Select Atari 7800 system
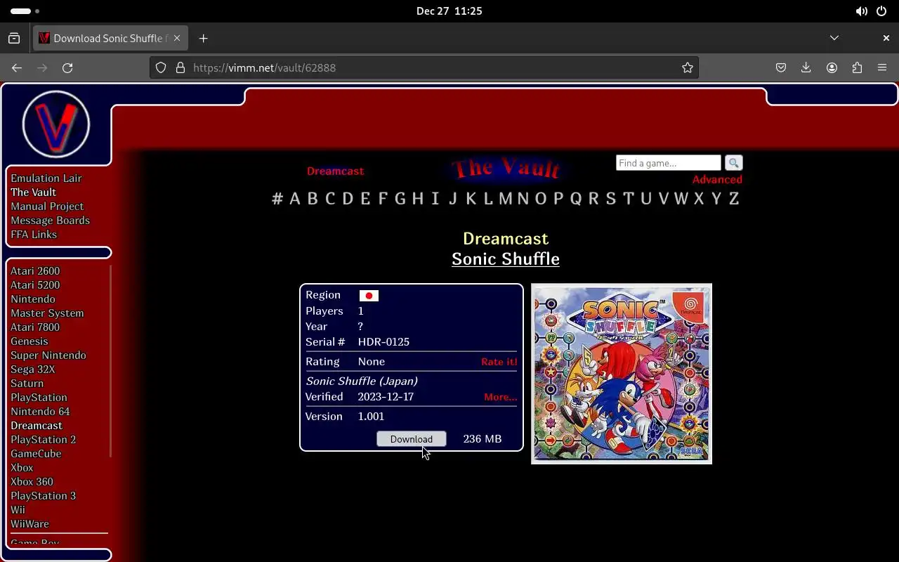The height and width of the screenshot is (562, 899). tap(35, 327)
